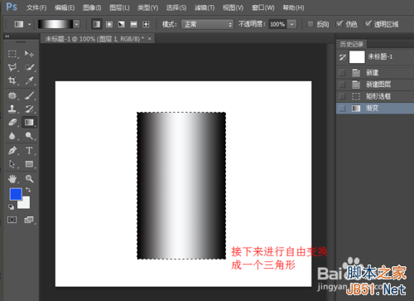Open the gradient picker arrow
This screenshot has height=301, width=414.
(77, 24)
